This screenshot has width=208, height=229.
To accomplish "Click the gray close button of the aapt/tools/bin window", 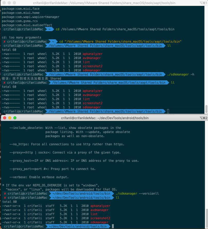I will pos(4,3).
